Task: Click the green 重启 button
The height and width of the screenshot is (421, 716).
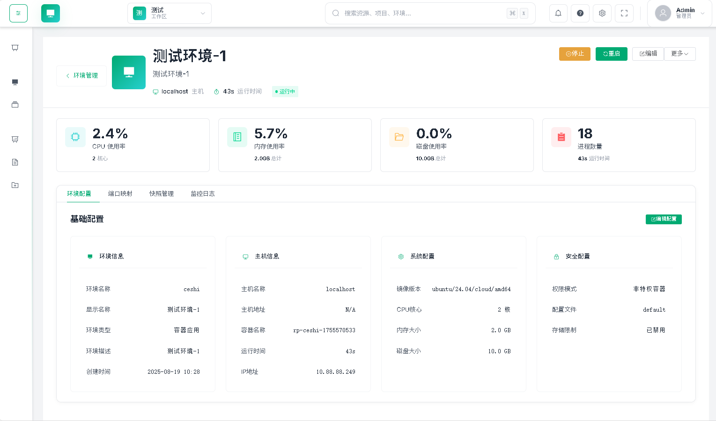Action: 611,54
